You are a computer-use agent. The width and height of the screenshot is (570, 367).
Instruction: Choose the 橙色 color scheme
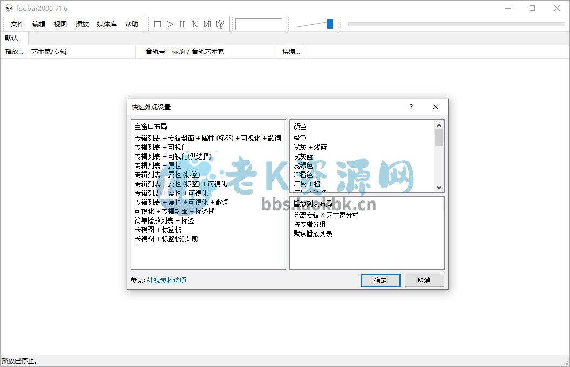tap(300, 139)
